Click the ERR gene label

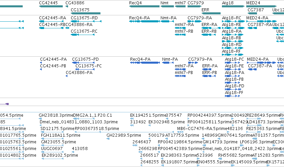pyautogui.click(x=205, y=10)
